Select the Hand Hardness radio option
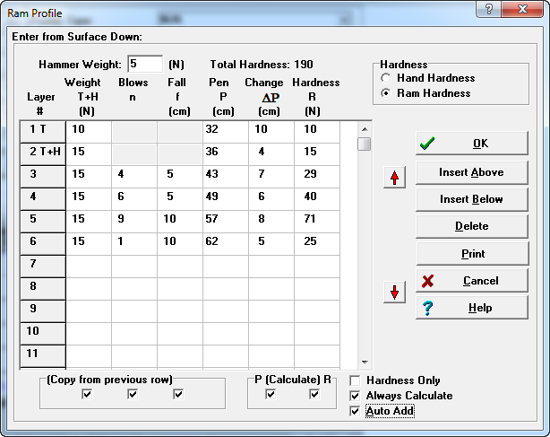This screenshot has height=437, width=550. 386,79
